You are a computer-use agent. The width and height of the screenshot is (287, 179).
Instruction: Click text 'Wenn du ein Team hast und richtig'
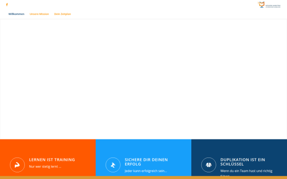pos(246,171)
